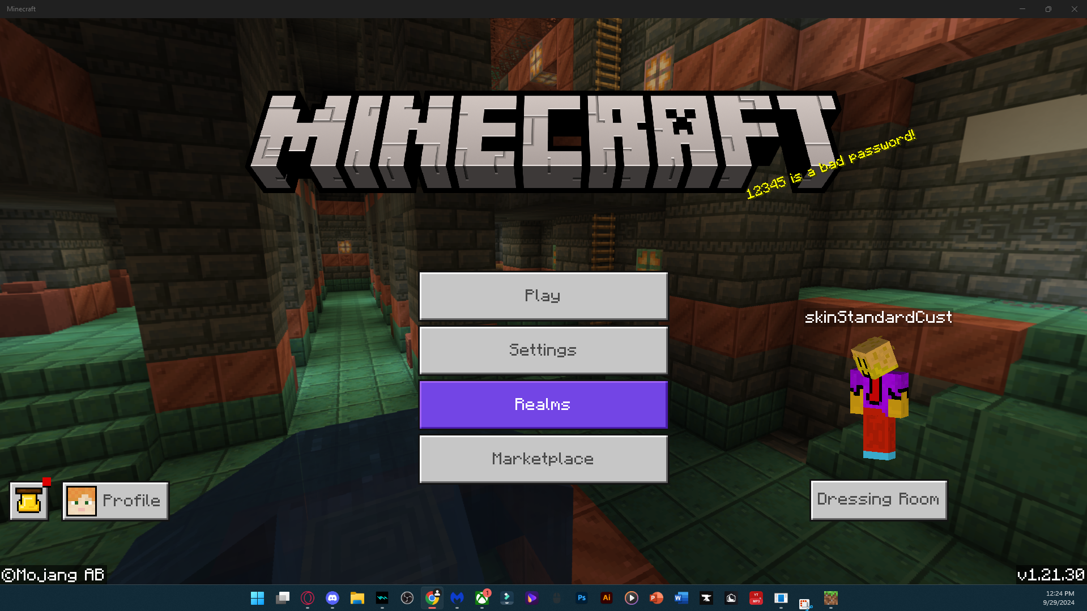
Task: Click the skinStandardCust player name
Action: coord(879,317)
